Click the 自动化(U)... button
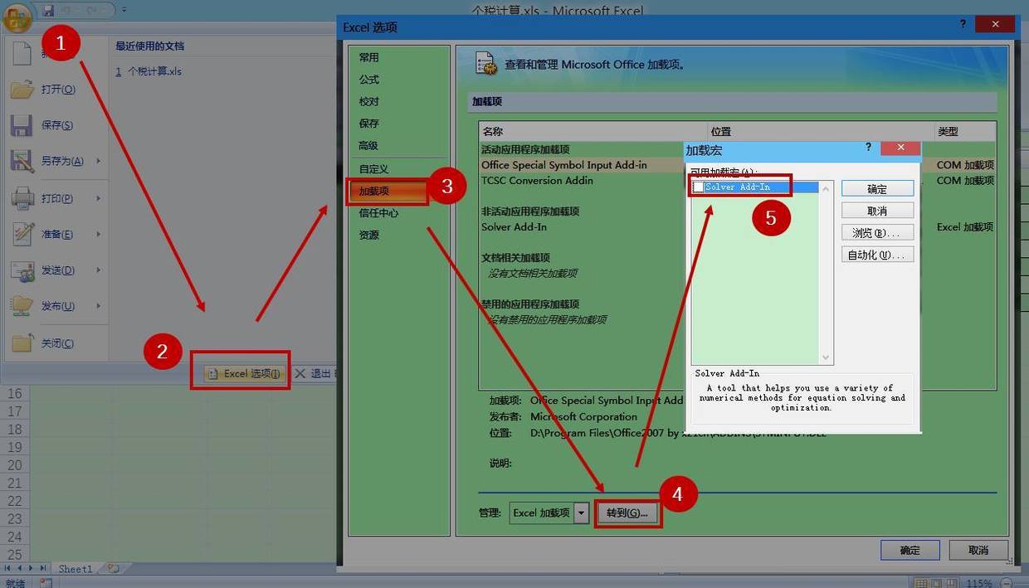Screen dimensions: 1029x588 [877, 255]
